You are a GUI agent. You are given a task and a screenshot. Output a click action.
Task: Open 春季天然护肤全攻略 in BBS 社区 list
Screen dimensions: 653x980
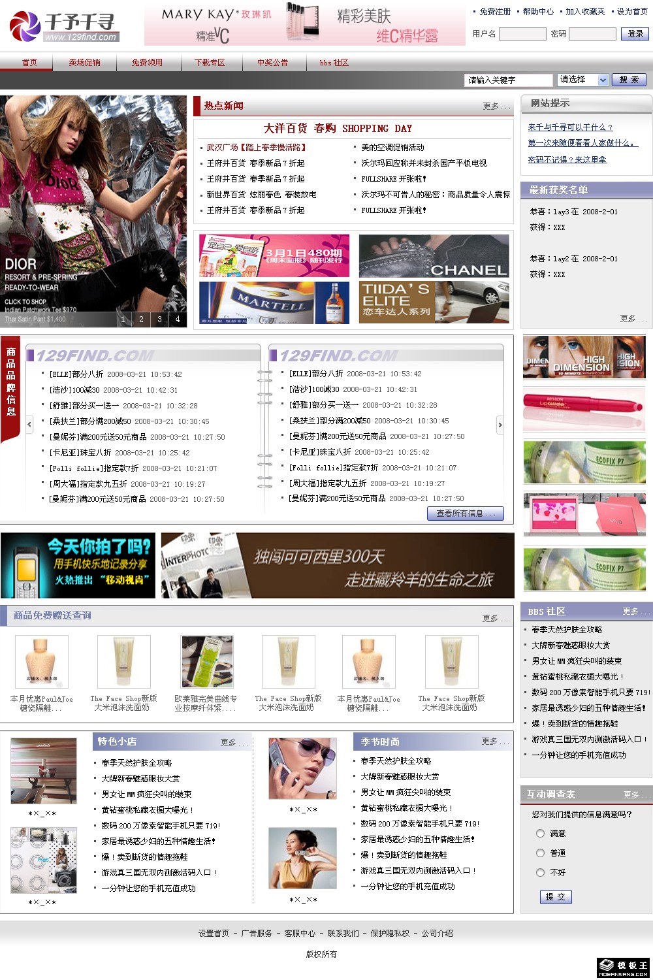pyautogui.click(x=567, y=630)
